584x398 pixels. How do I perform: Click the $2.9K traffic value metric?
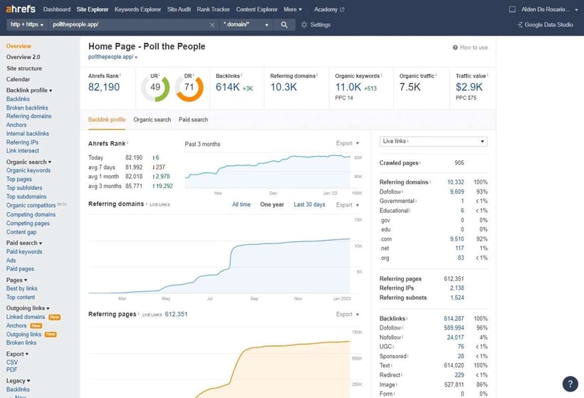469,87
